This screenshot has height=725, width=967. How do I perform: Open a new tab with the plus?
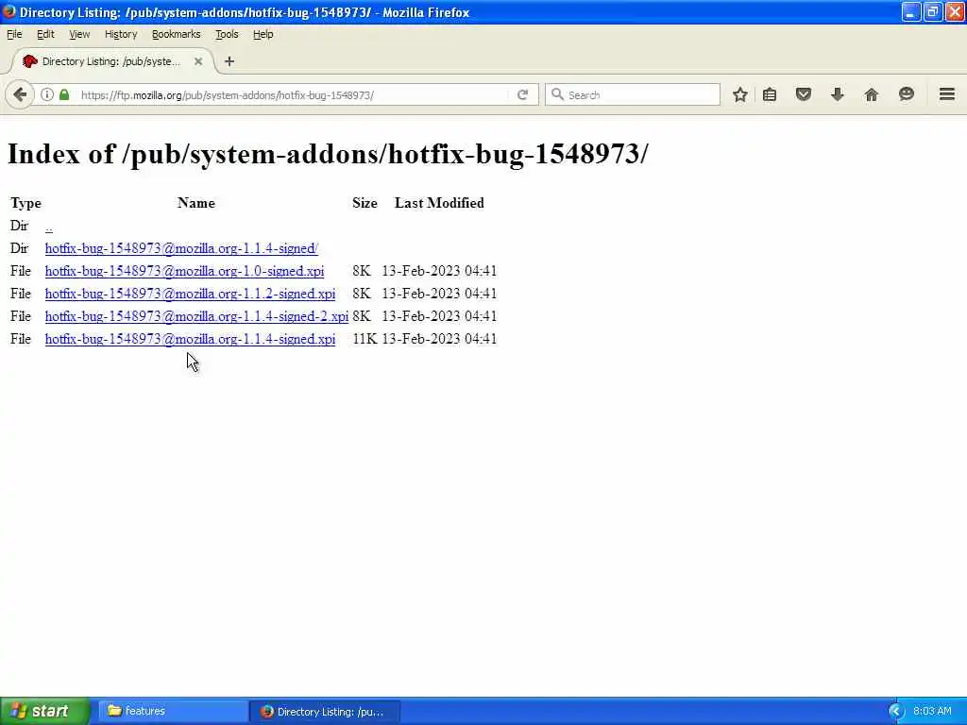229,61
